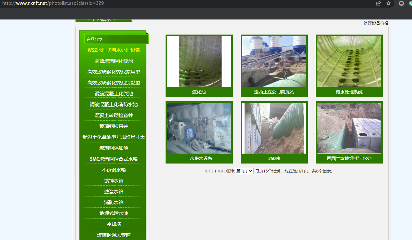This screenshot has height=240, width=412.
Task: Click the 二次供水设备 equipment thumbnail
Action: point(199,128)
